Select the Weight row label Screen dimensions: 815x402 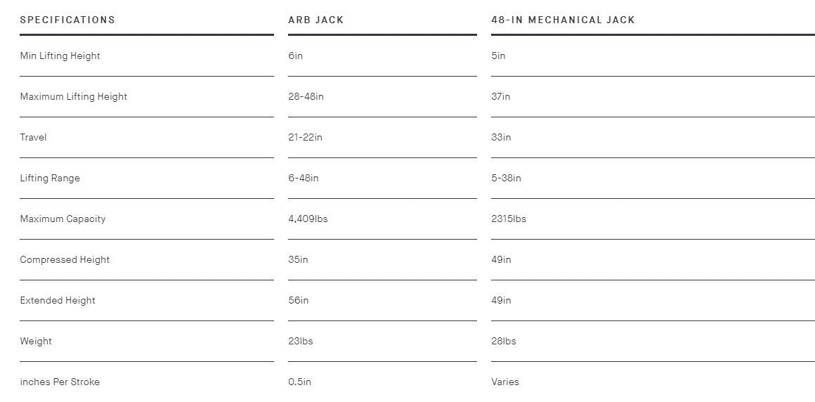36,341
